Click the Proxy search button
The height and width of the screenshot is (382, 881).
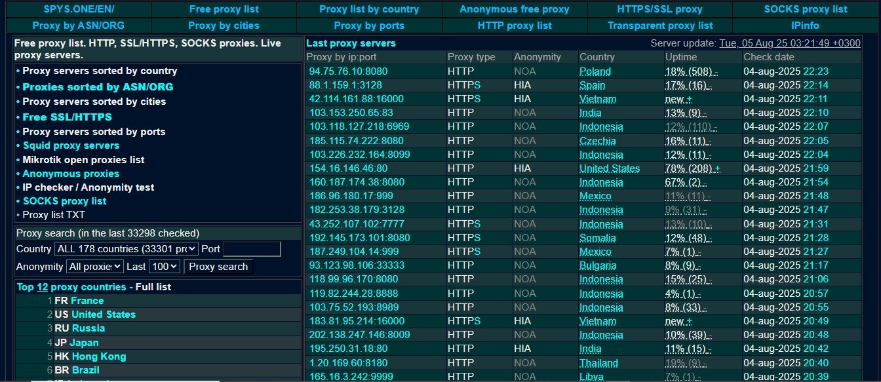[218, 267]
